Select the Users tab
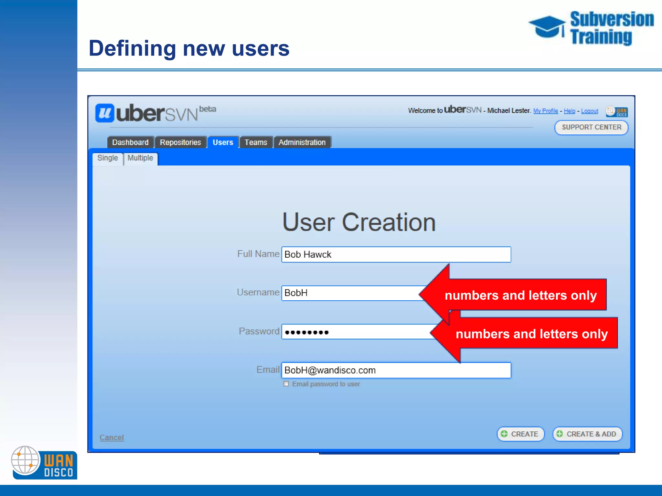This screenshot has width=662, height=496. point(223,142)
